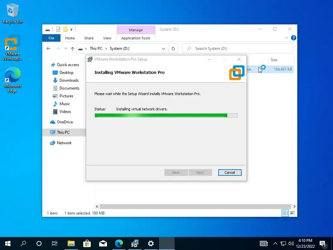Go back using Explorer's back arrow
This screenshot has height=250, width=333.
pos(48,49)
